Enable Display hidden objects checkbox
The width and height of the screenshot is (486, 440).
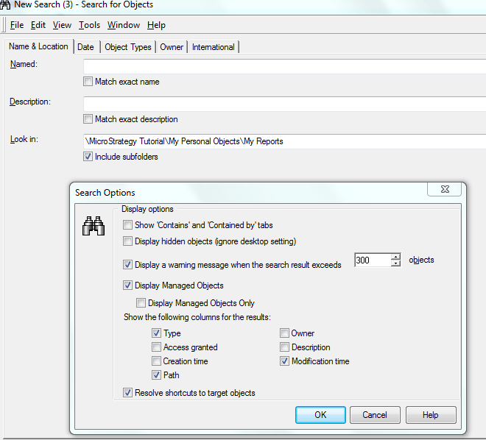127,241
